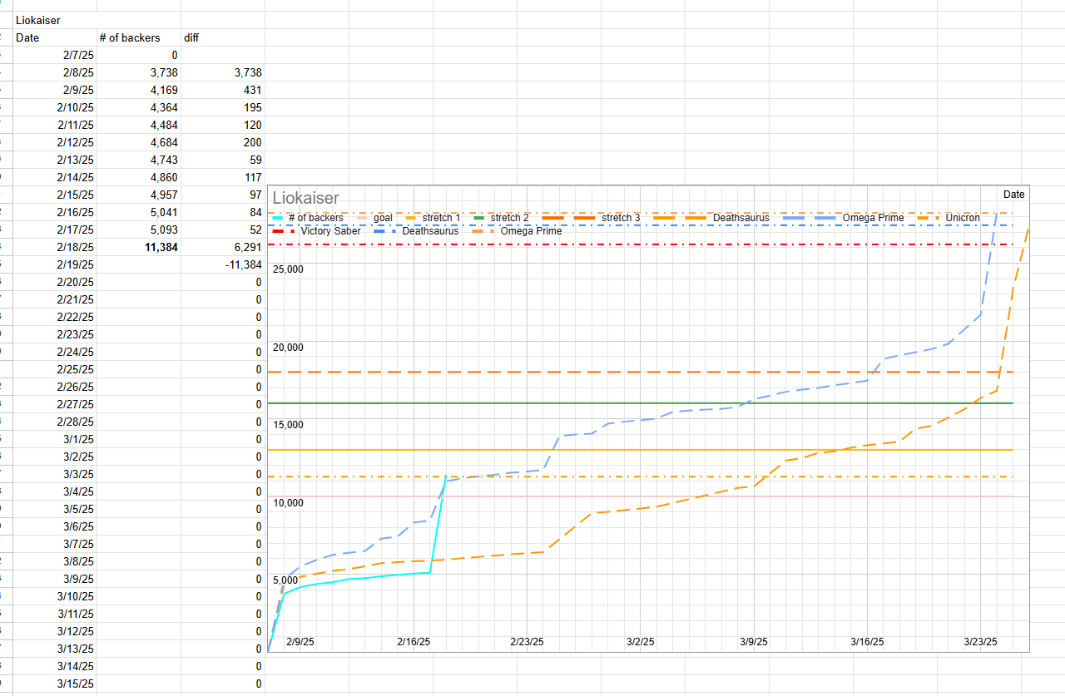Click the red 'Victory Saber' legend entry

tap(330, 231)
